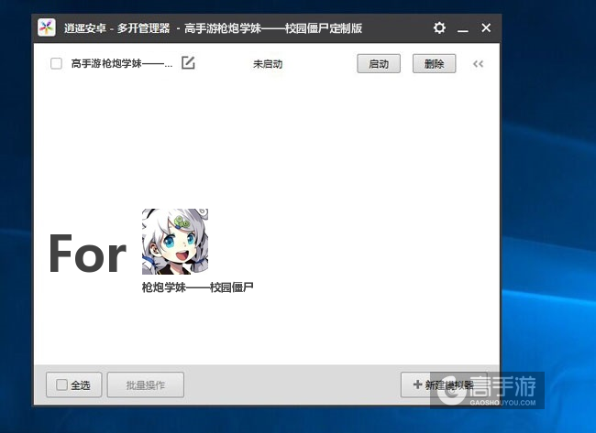This screenshot has width=596, height=433.
Task: Tick the checkbox for 高手游枪炮学妹 emulator
Action: [x=56, y=64]
